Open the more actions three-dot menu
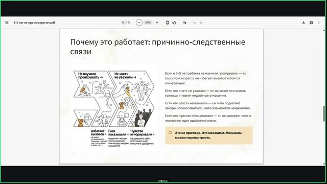 pyautogui.click(x=319, y=22)
